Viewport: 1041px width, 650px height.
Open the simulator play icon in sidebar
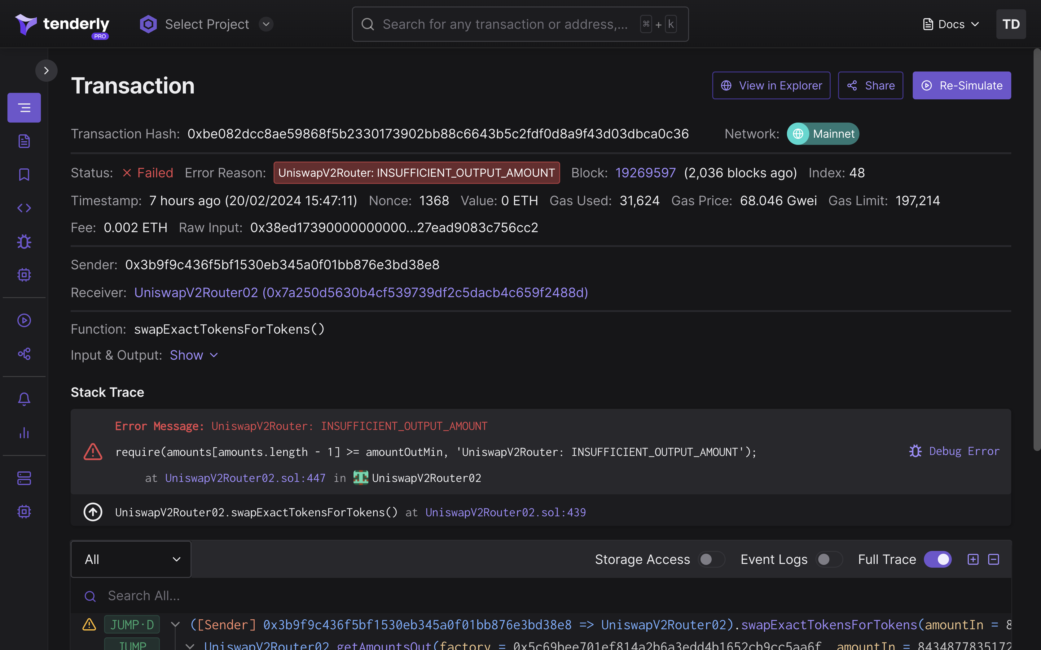point(24,320)
